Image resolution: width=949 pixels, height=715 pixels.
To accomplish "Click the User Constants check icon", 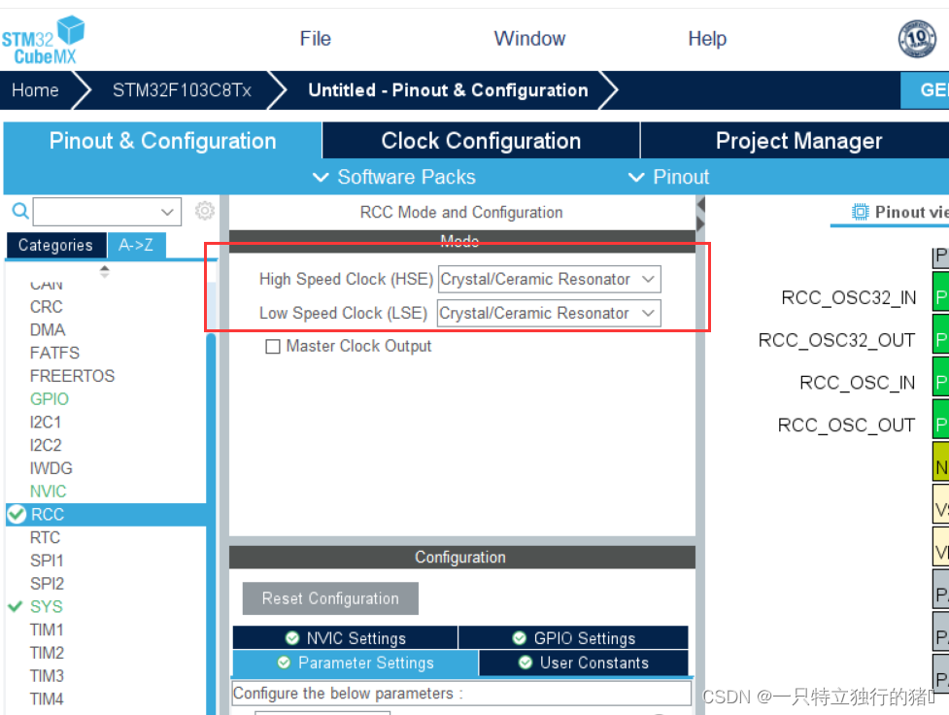I will click(525, 663).
